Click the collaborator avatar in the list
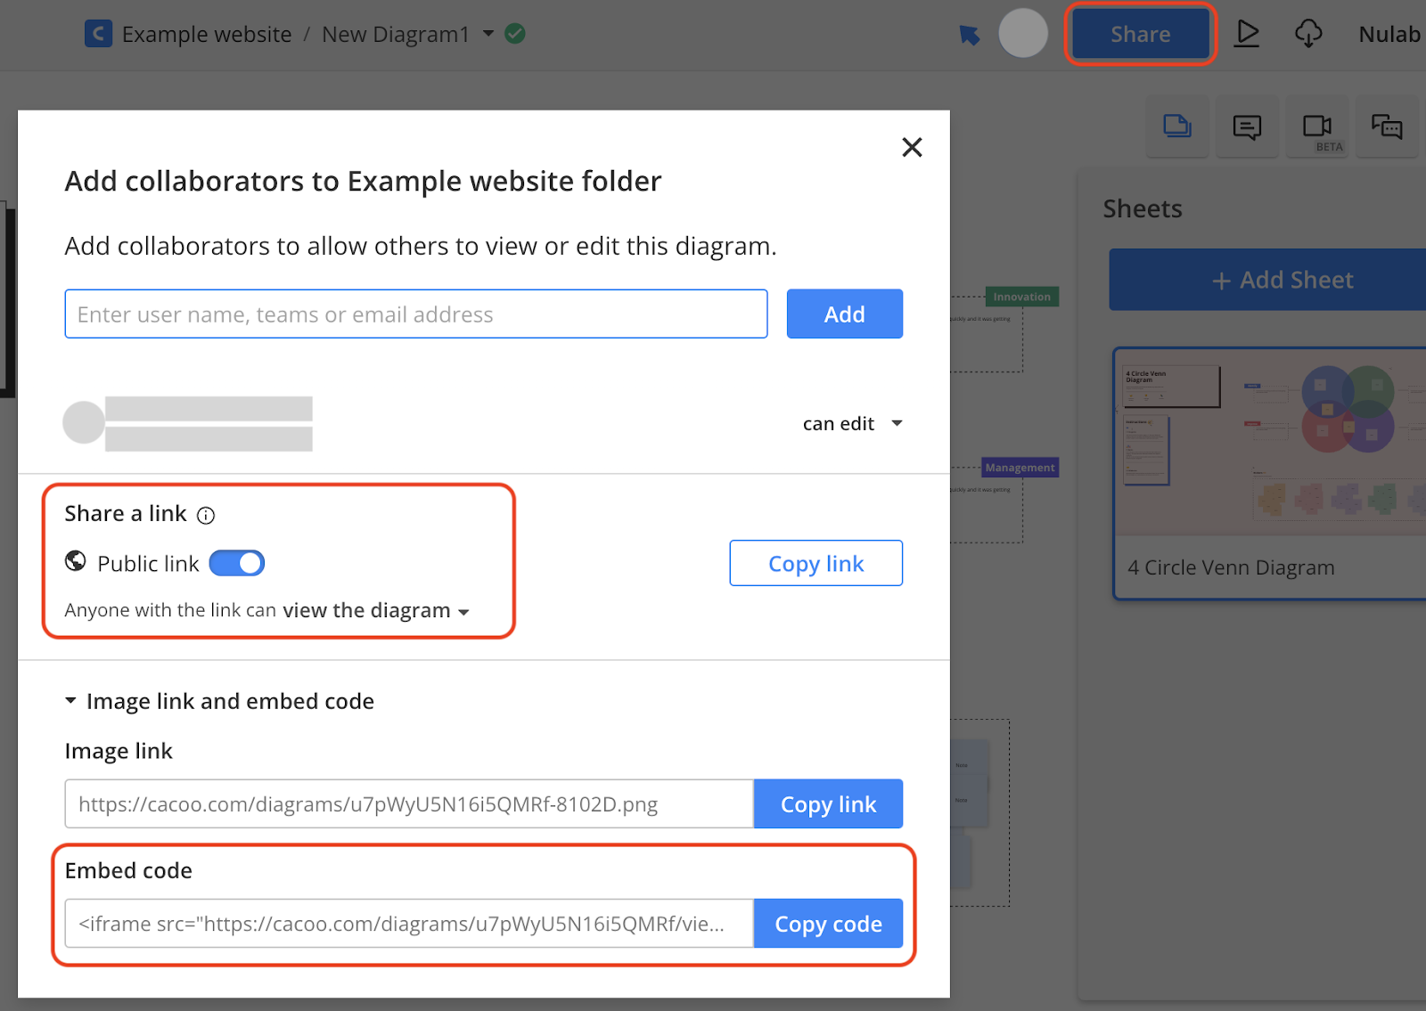The image size is (1426, 1011). [84, 422]
